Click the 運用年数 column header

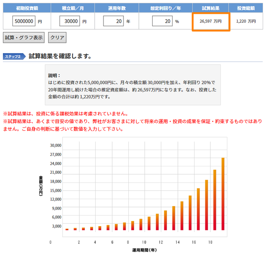117,8
